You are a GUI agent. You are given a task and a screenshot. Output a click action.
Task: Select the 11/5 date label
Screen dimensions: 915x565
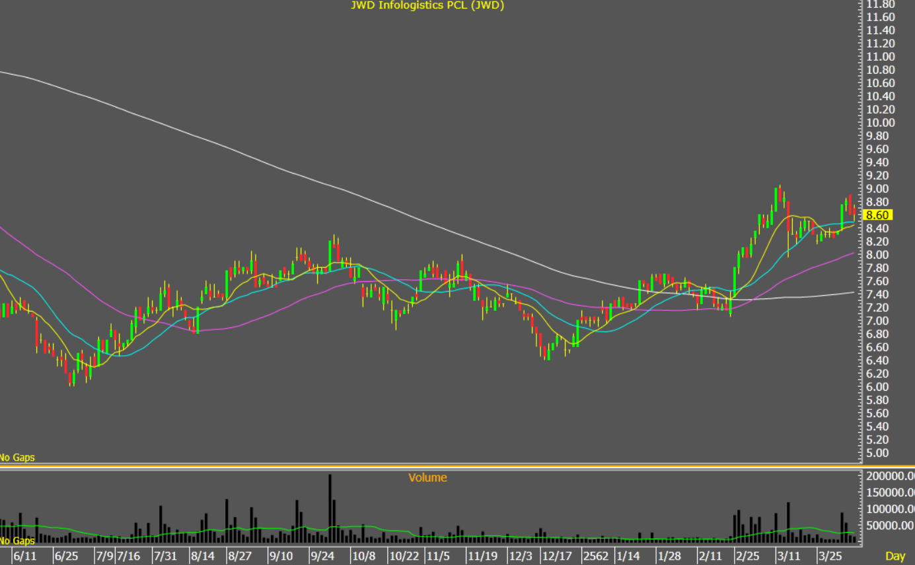pyautogui.click(x=437, y=556)
